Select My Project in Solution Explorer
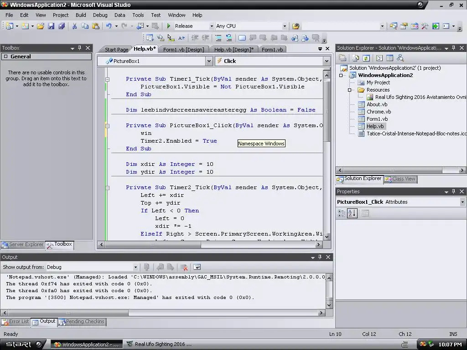This screenshot has height=350, width=467. pyautogui.click(x=378, y=82)
